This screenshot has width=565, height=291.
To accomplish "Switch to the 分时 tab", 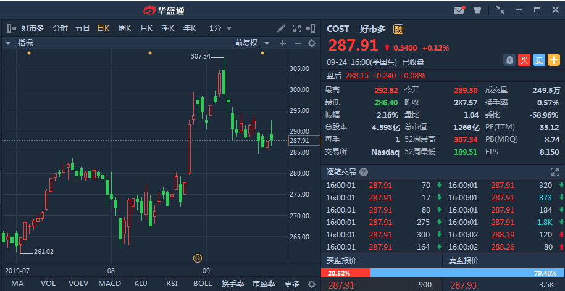I will coord(60,28).
